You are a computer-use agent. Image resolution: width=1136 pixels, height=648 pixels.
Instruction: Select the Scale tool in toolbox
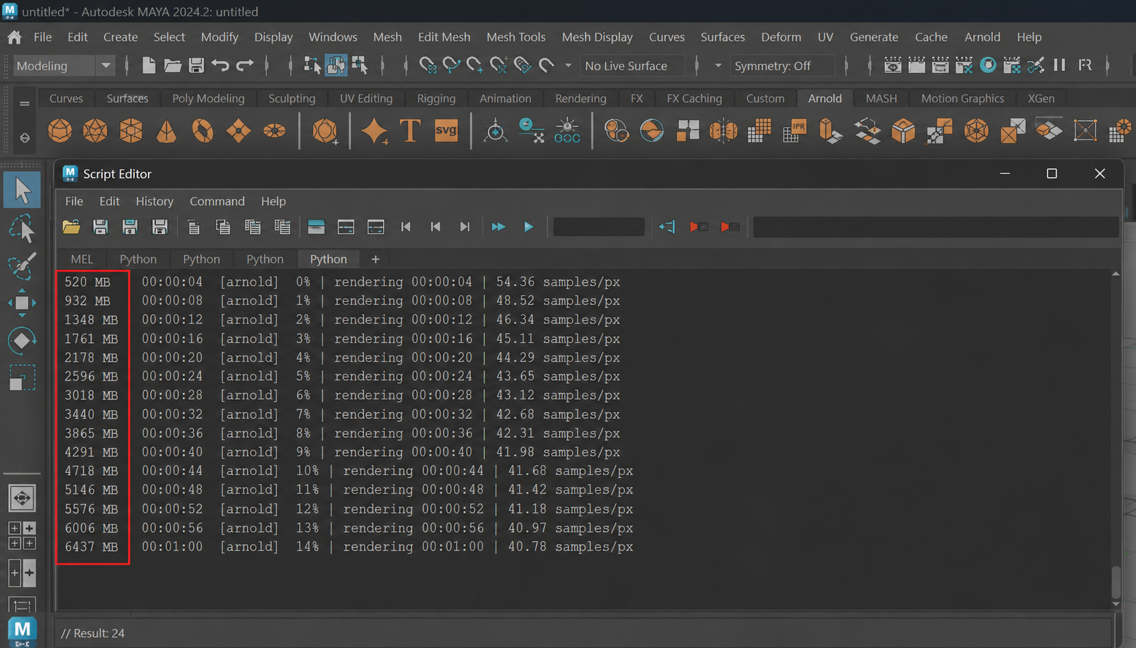(x=22, y=378)
